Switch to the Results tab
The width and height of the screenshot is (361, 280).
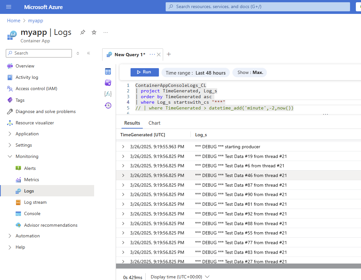[x=132, y=123]
